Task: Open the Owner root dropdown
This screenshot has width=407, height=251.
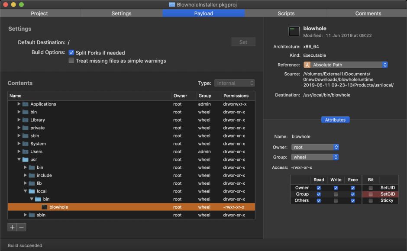Action: point(315,147)
